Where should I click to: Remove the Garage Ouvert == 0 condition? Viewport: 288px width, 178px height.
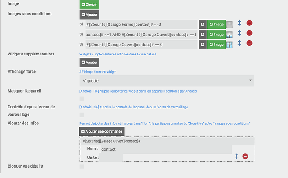[250, 43]
